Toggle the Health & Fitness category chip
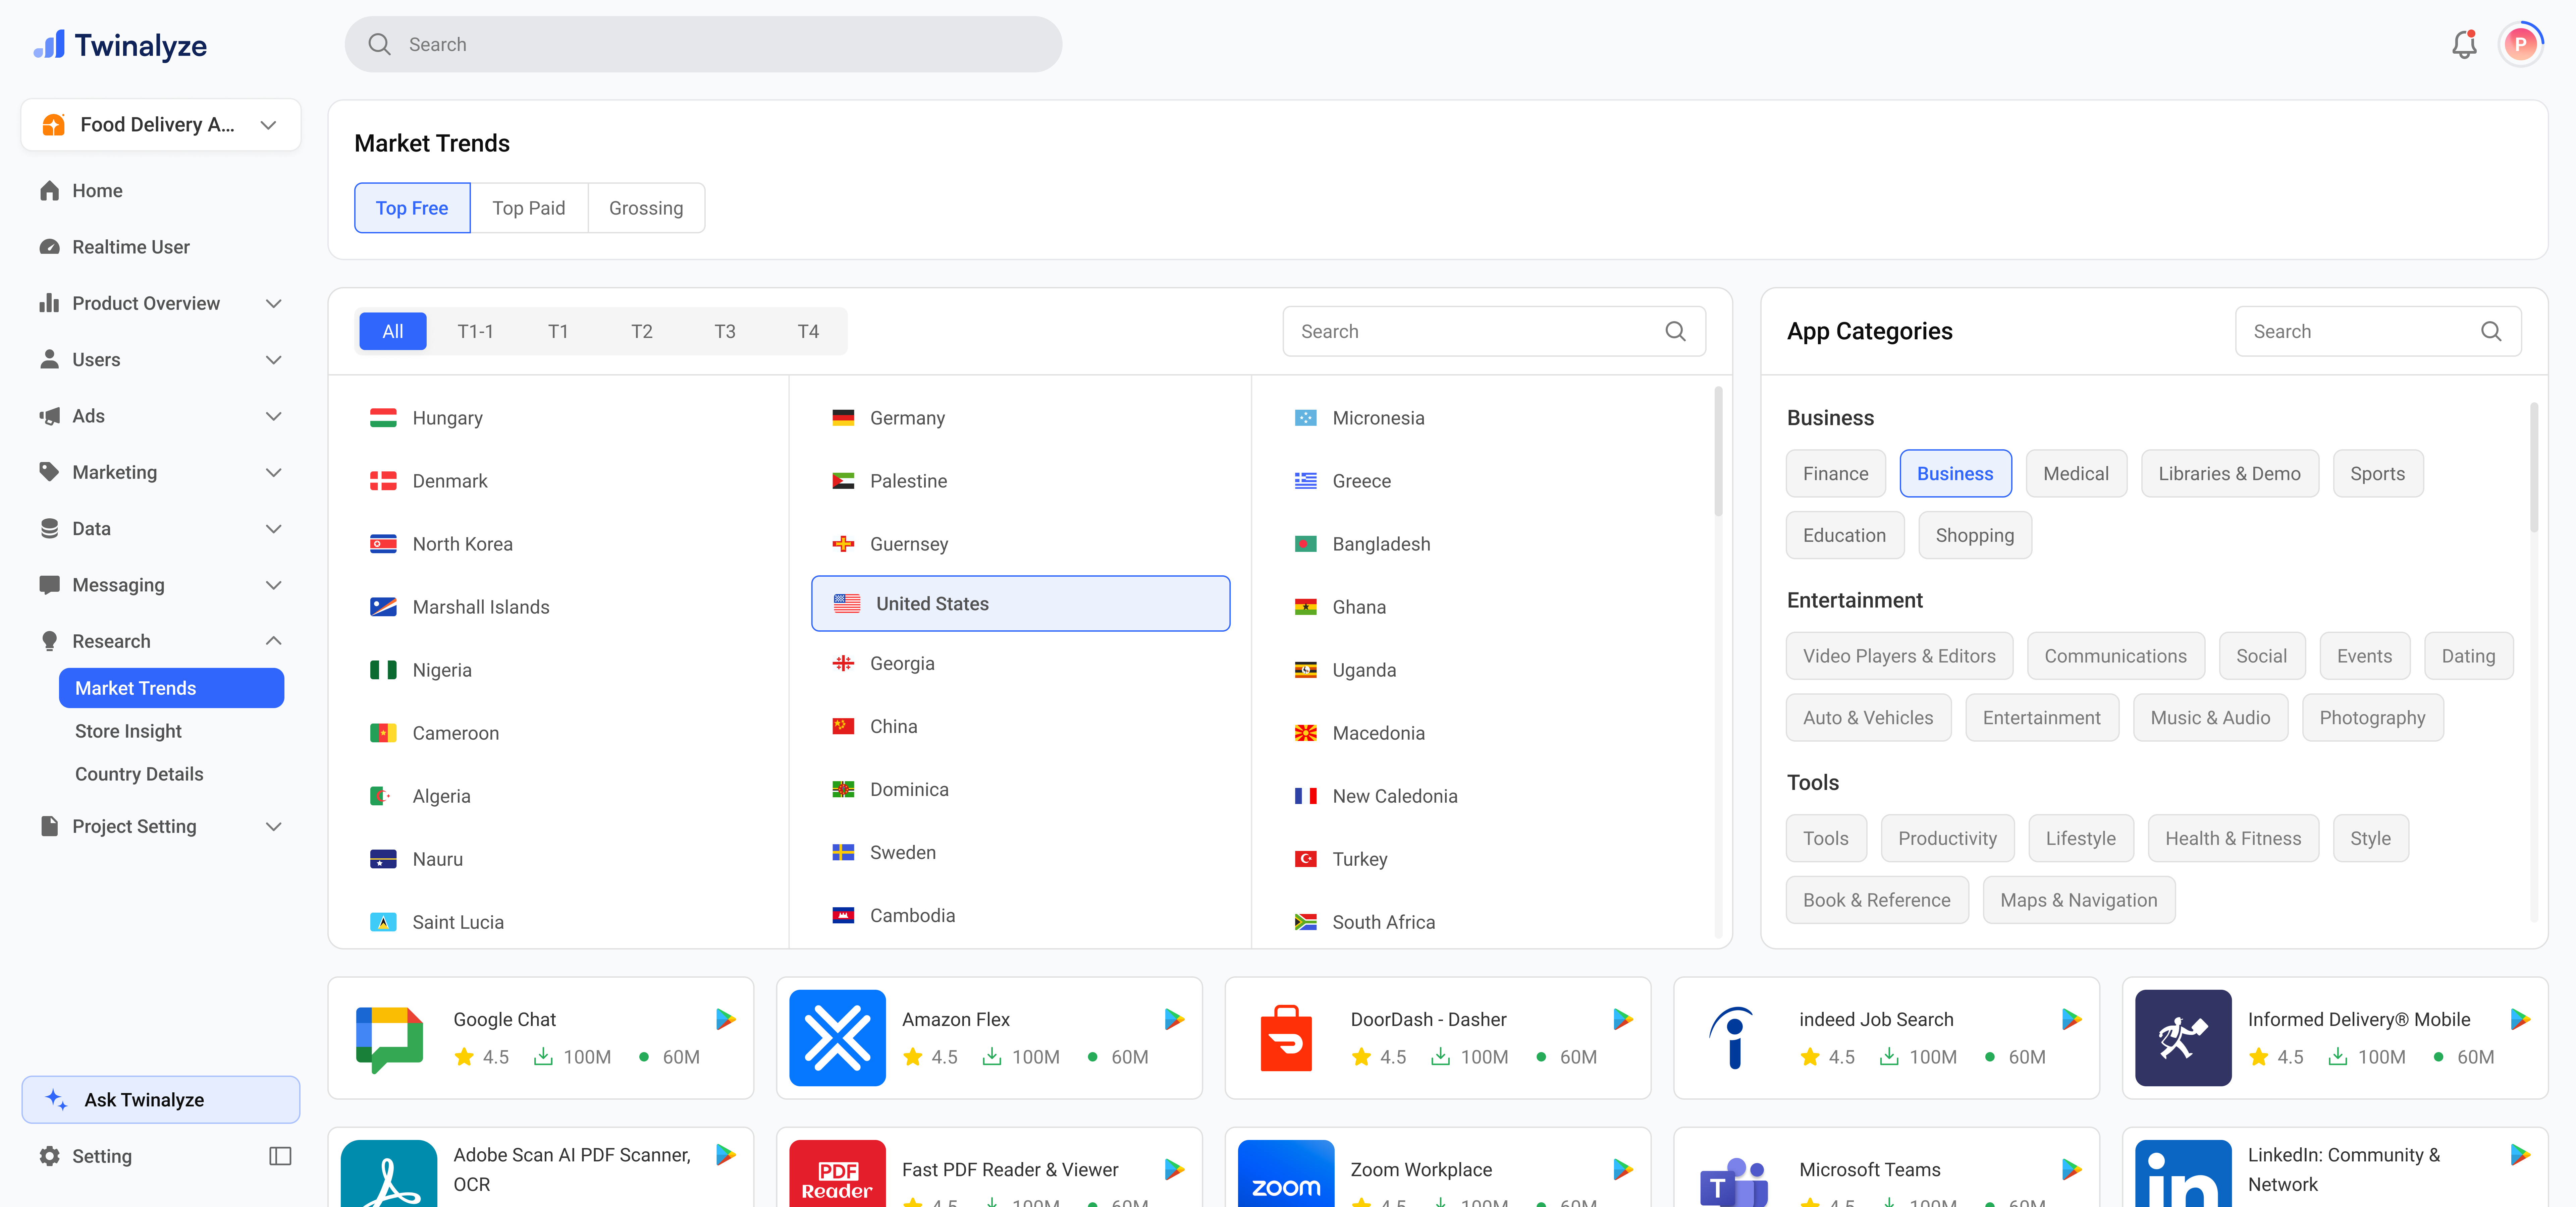2576x1207 pixels. coord(2233,838)
